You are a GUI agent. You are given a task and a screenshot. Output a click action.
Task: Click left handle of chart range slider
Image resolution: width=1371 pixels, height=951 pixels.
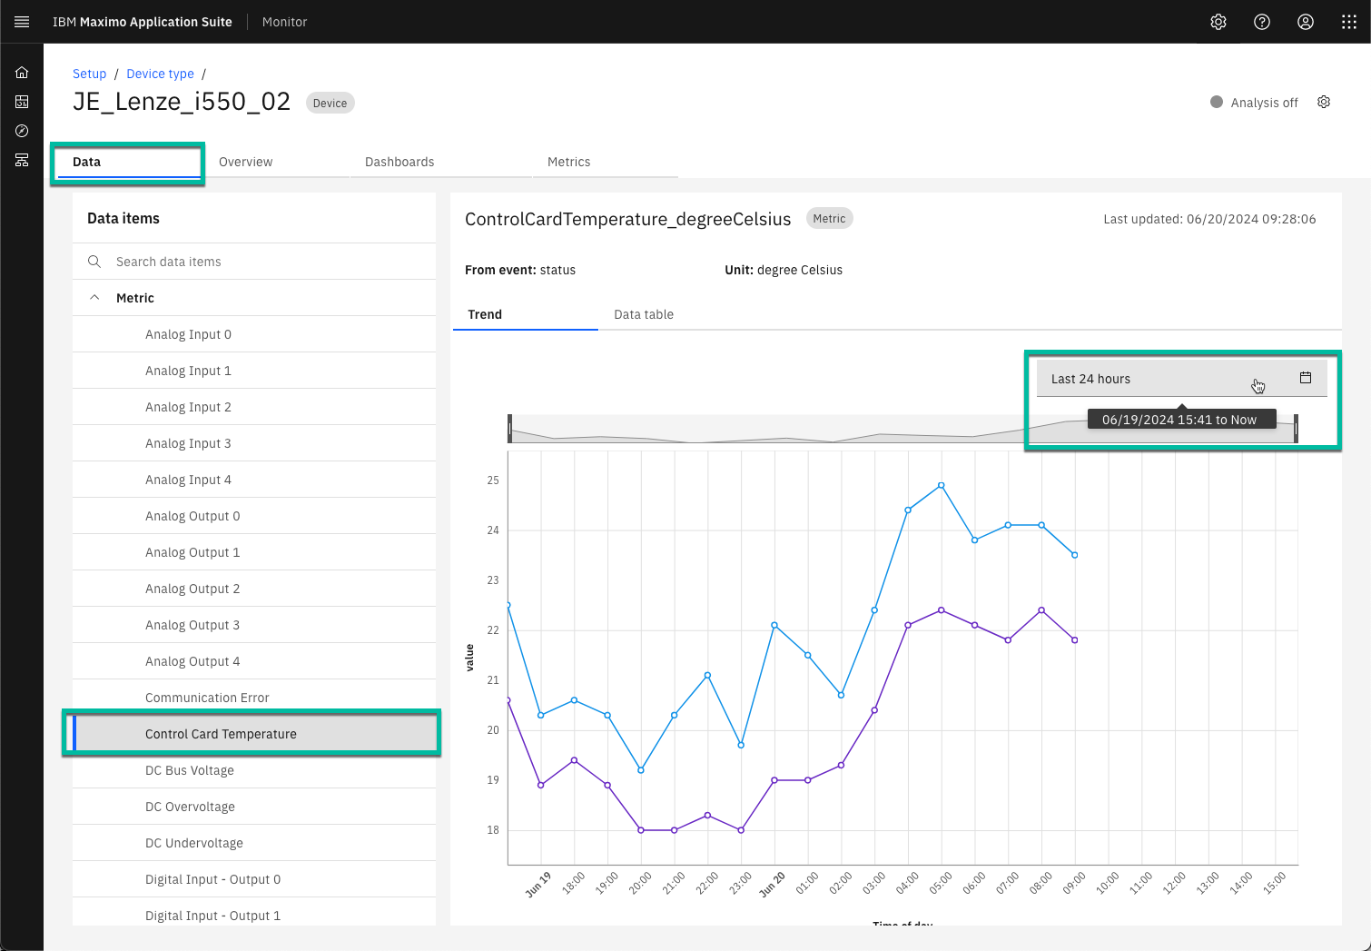coord(509,429)
